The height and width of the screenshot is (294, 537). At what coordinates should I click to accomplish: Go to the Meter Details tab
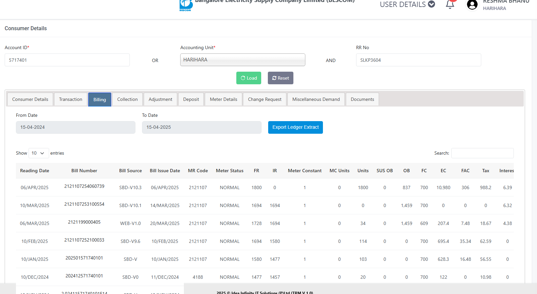(x=223, y=100)
